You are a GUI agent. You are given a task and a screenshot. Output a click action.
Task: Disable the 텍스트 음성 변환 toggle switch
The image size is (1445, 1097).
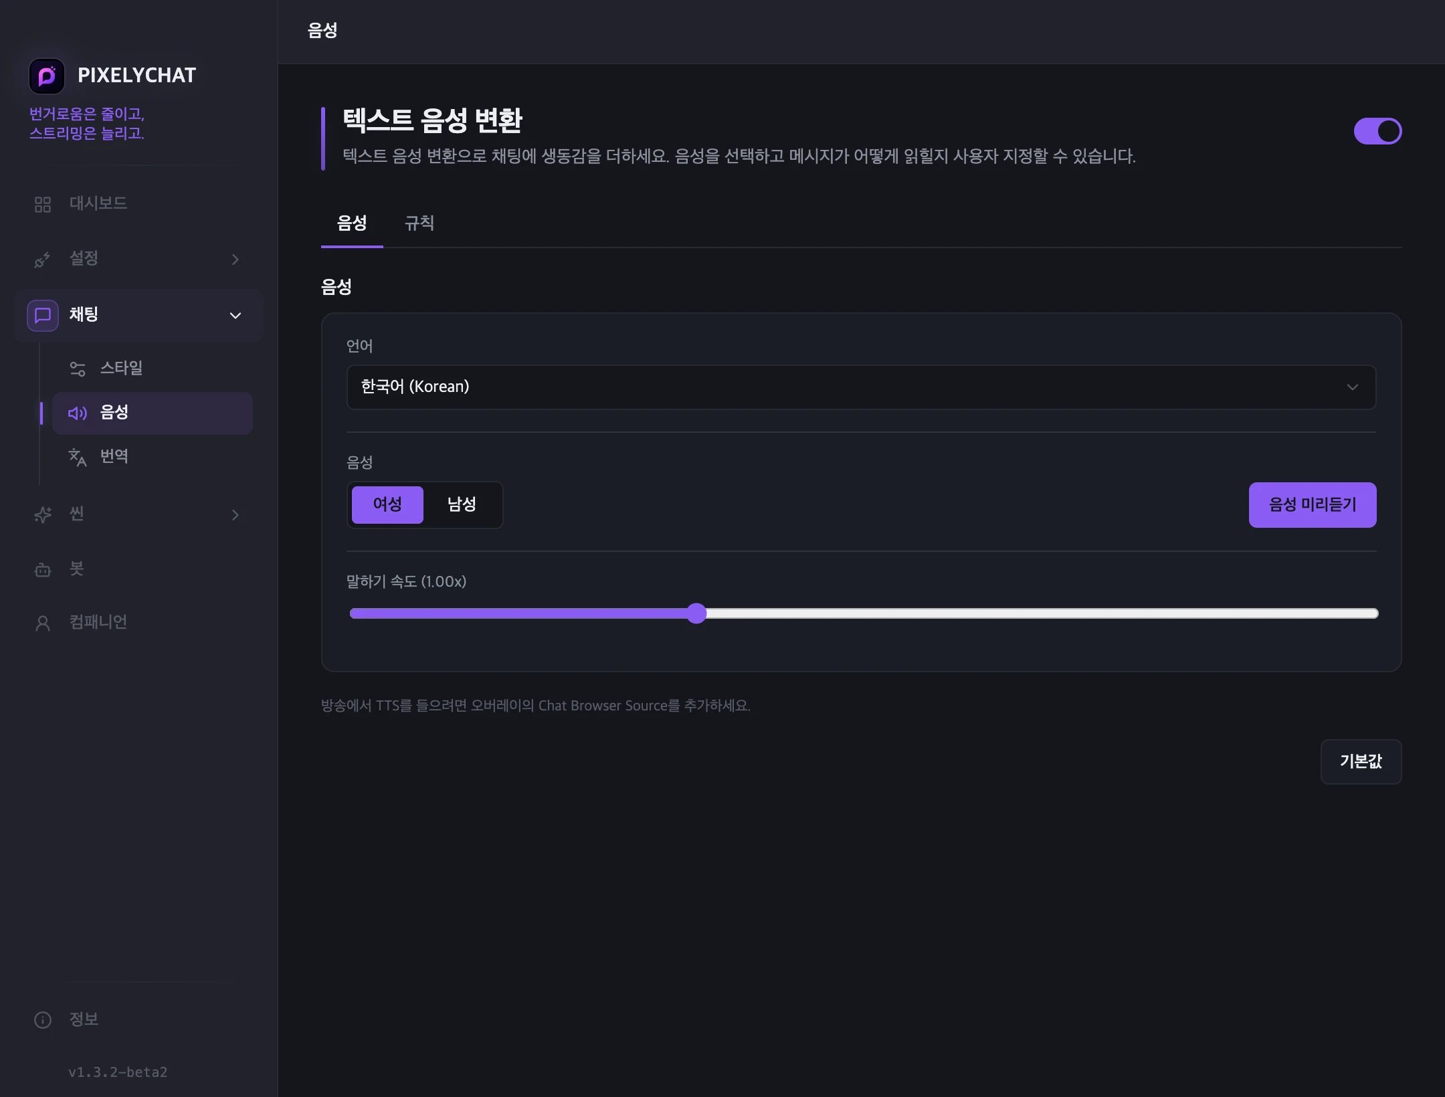tap(1377, 131)
